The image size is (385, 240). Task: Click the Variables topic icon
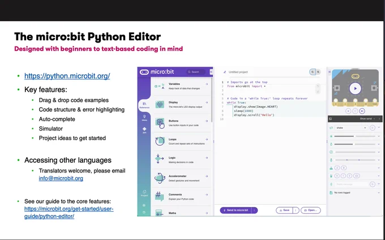coord(160,86)
